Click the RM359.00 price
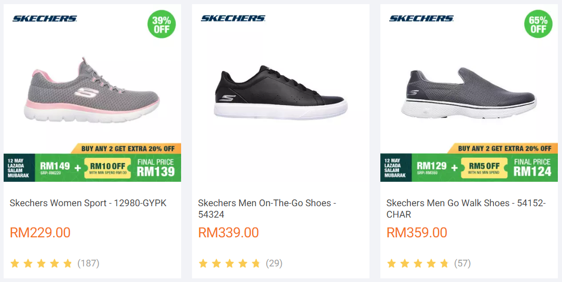This screenshot has height=282, width=562. coord(417,232)
